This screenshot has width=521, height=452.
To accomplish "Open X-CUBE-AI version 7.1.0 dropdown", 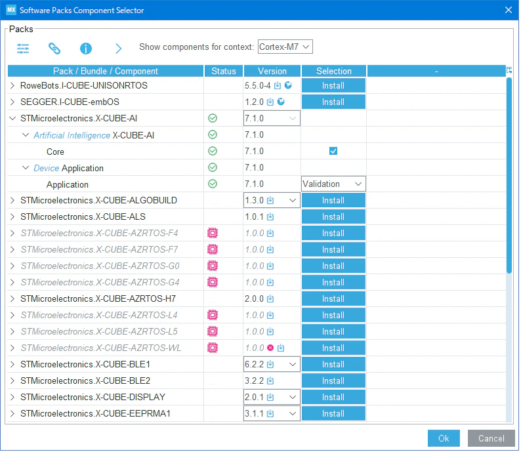I will click(272, 118).
